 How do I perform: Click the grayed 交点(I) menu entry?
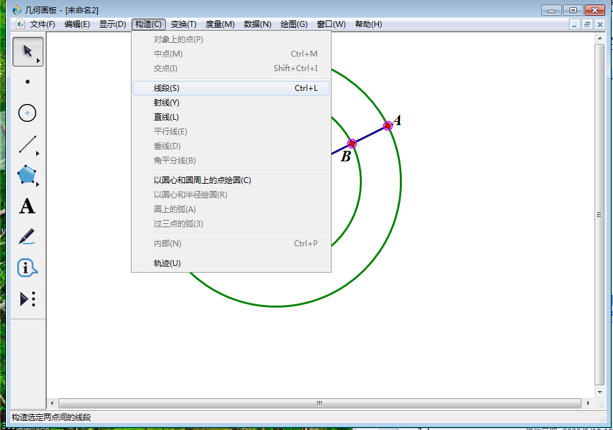click(231, 68)
